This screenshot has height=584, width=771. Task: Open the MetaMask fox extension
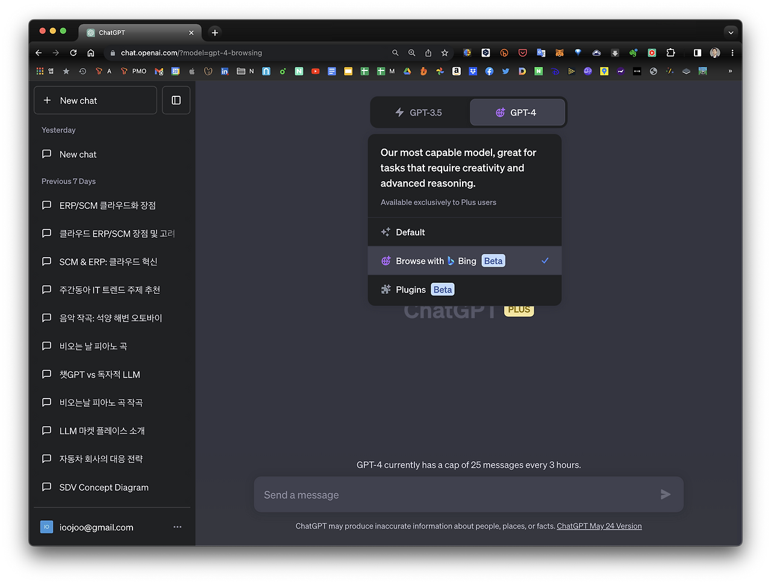(x=560, y=53)
